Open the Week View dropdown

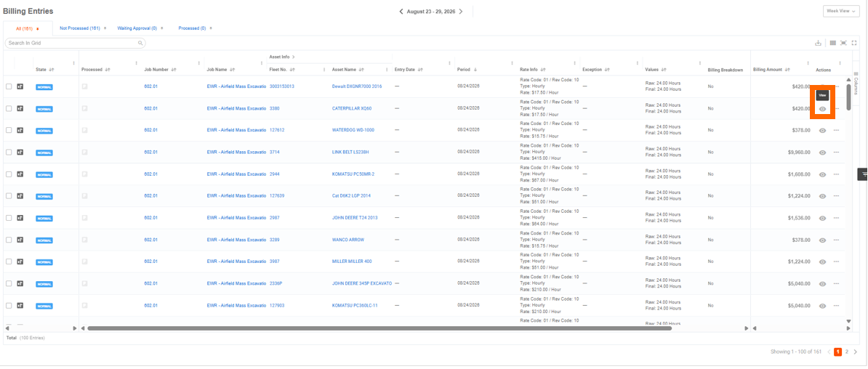[x=841, y=11]
